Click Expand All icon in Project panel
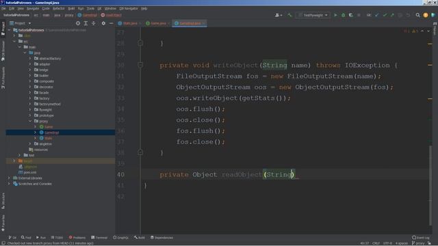The width and height of the screenshot is (438, 246). 86,23
